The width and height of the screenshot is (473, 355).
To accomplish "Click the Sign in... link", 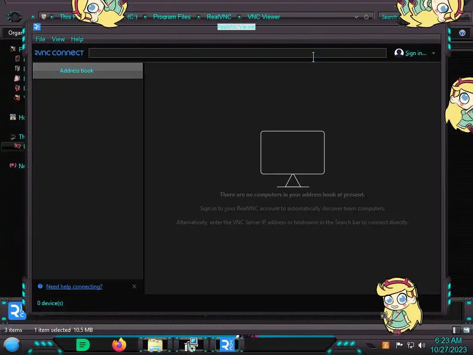I will tap(416, 53).
